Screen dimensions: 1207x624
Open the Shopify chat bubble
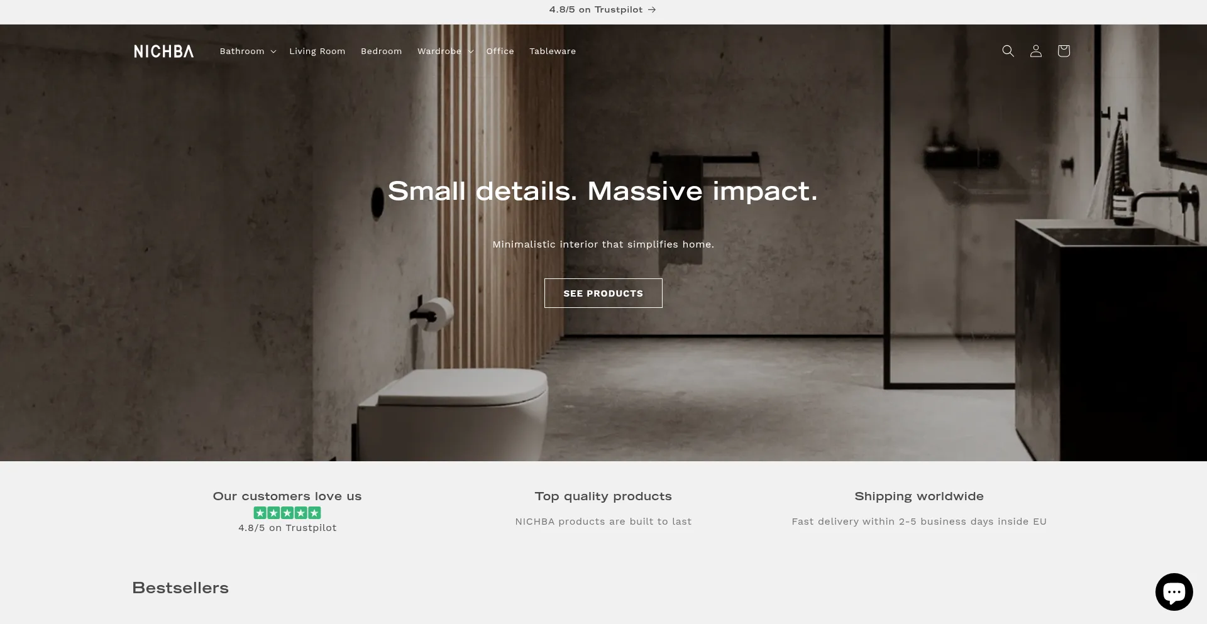point(1174,592)
